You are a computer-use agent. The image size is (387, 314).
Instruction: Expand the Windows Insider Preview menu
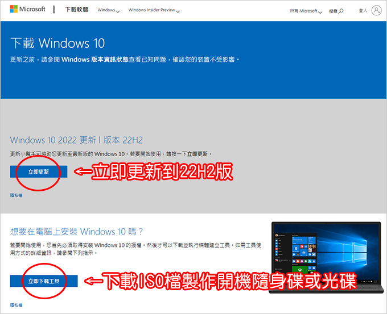click(154, 10)
